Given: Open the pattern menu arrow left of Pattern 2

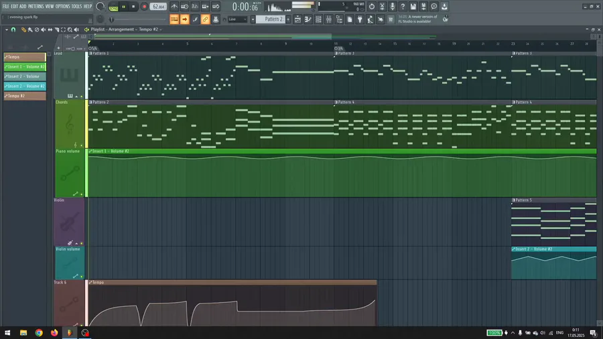Looking at the screenshot, I should coord(253,19).
